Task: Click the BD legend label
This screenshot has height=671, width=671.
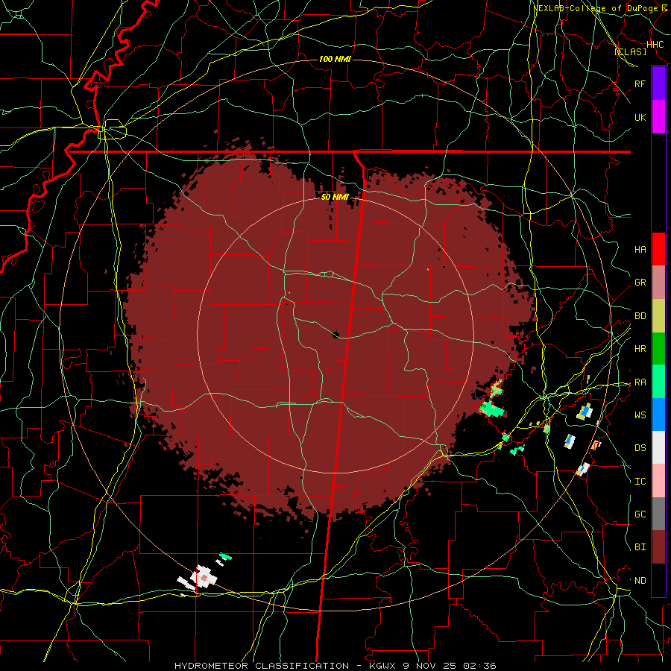Action: tap(640, 316)
